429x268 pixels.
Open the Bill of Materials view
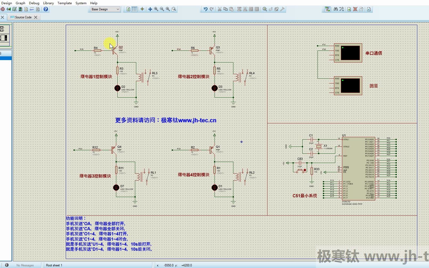(26, 9)
